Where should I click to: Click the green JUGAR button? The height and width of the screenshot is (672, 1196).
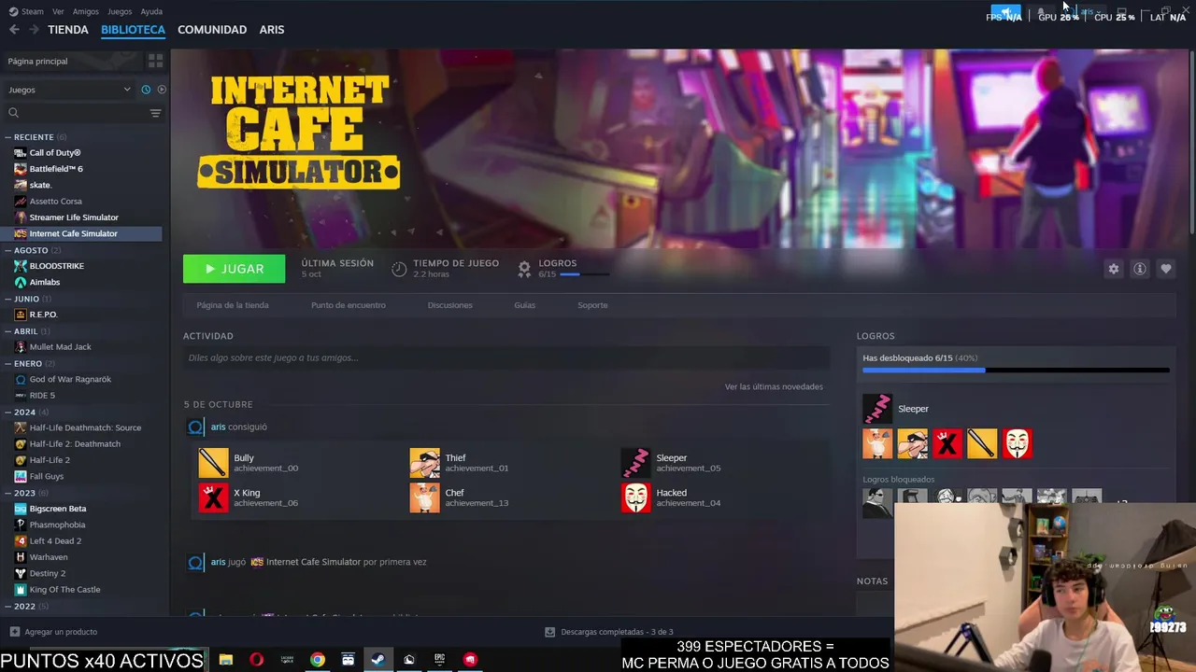[x=234, y=269]
